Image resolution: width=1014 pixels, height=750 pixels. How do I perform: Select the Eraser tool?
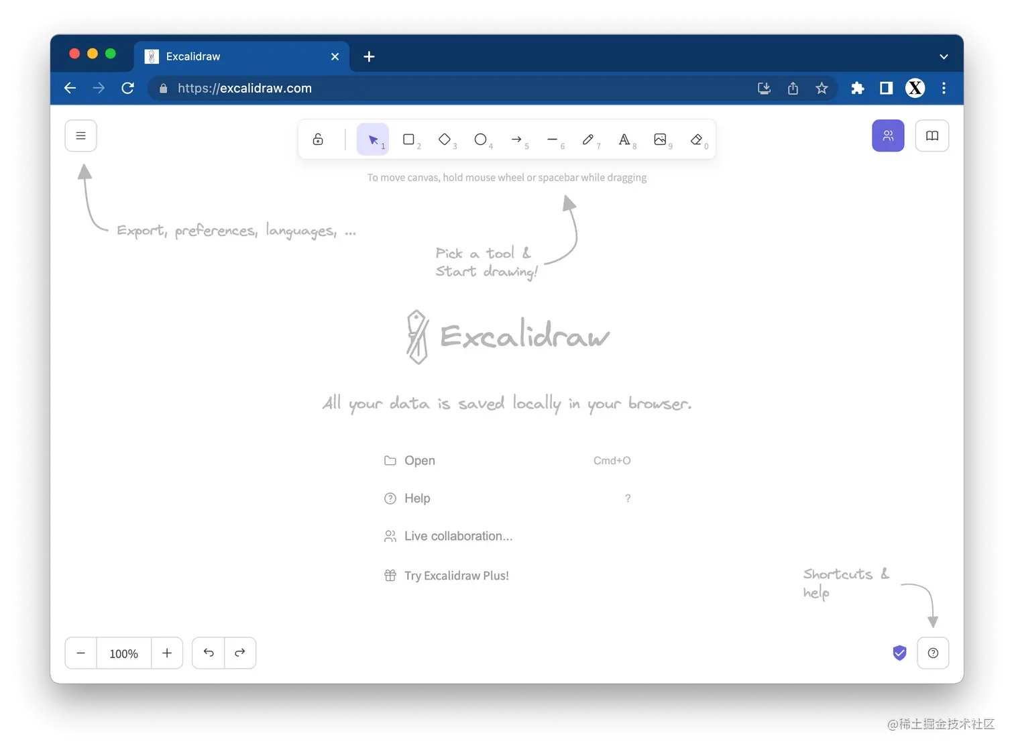[x=697, y=139]
